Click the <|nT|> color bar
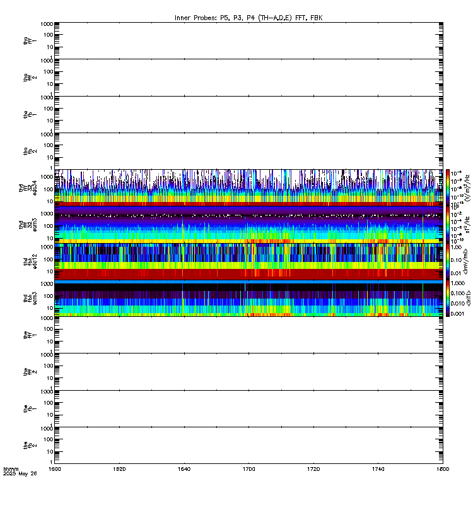The height and width of the screenshot is (505, 473). tap(448, 298)
